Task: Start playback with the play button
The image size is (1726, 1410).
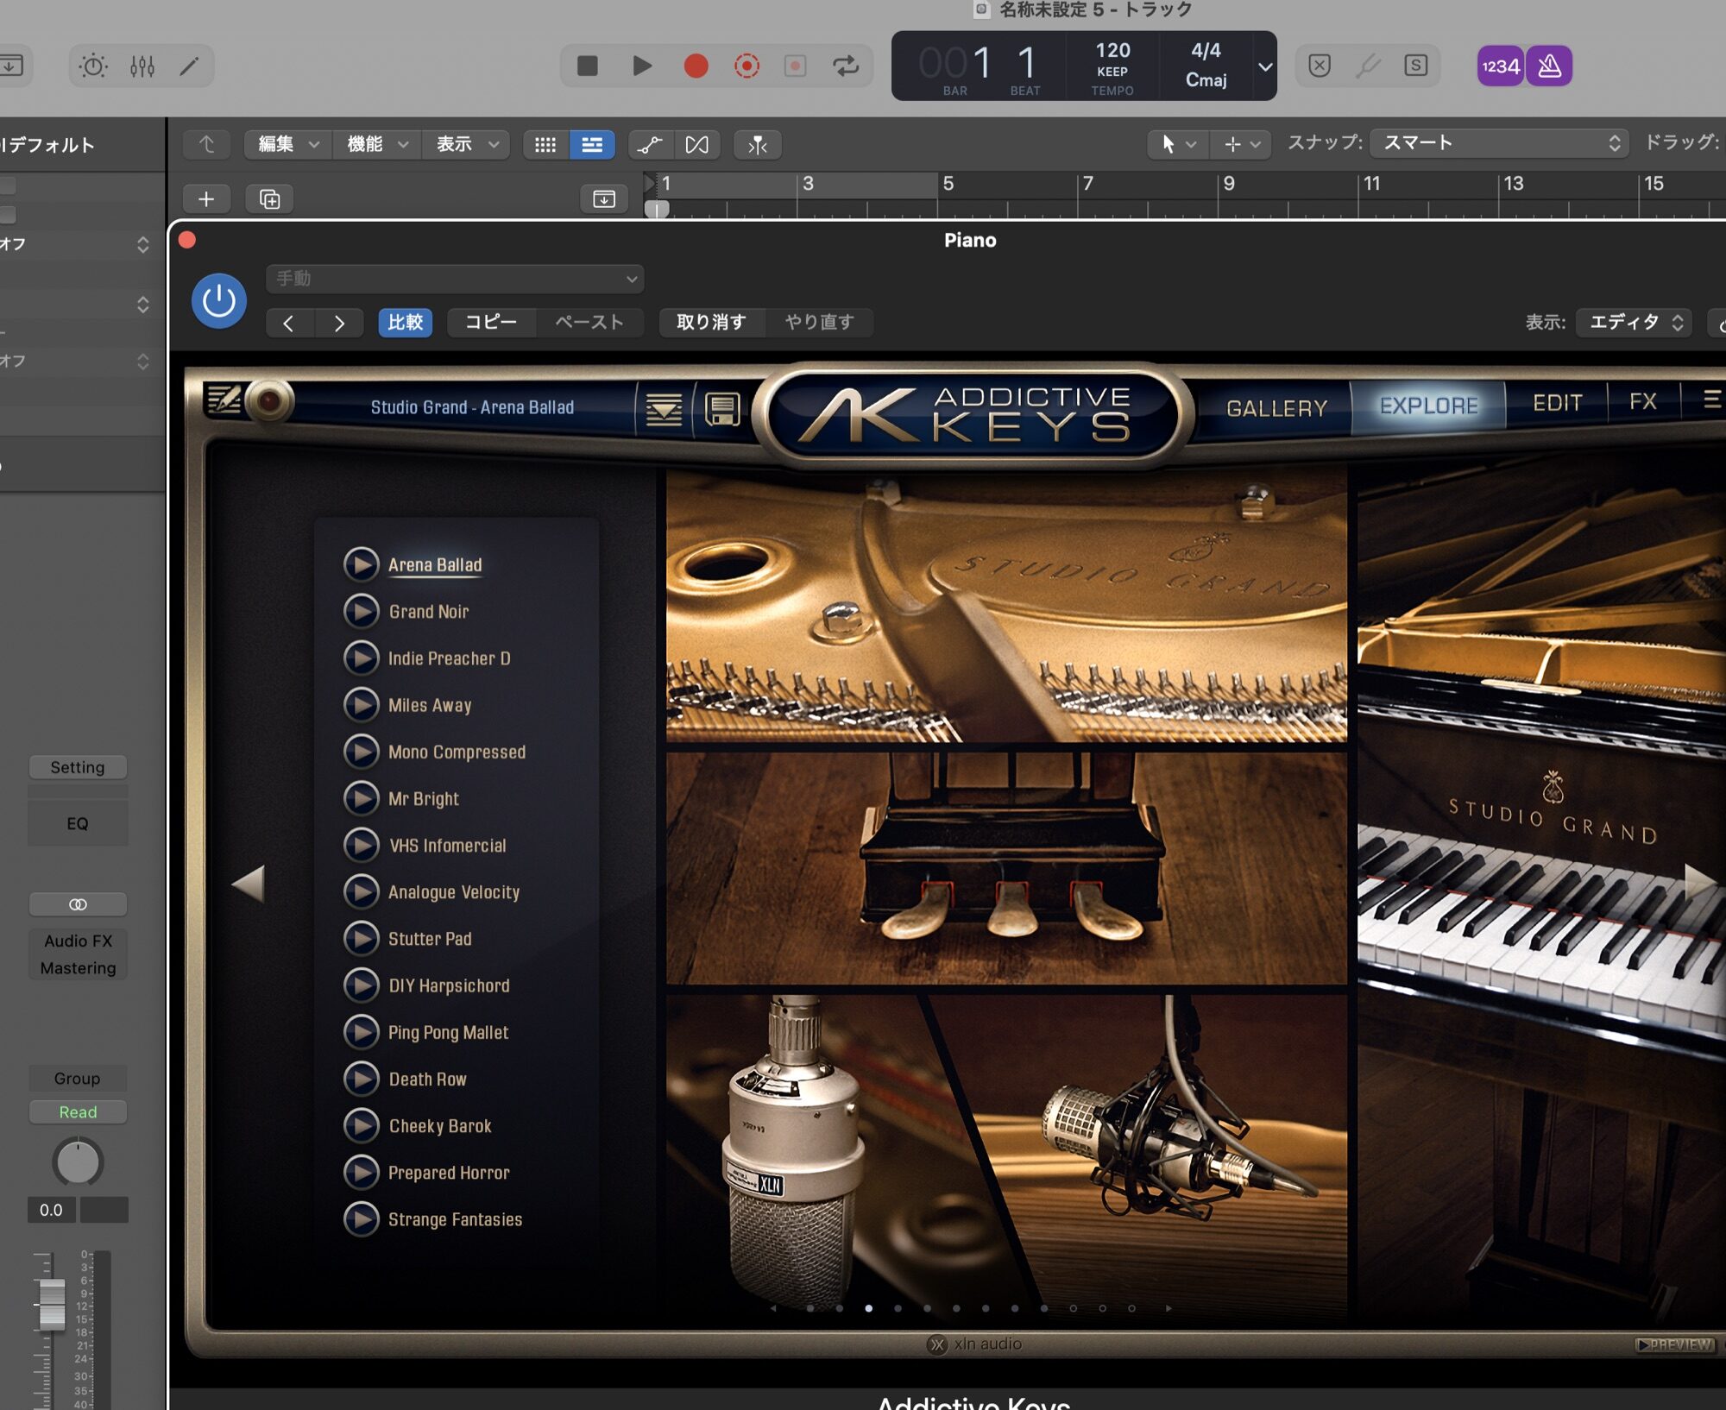Action: [641, 66]
